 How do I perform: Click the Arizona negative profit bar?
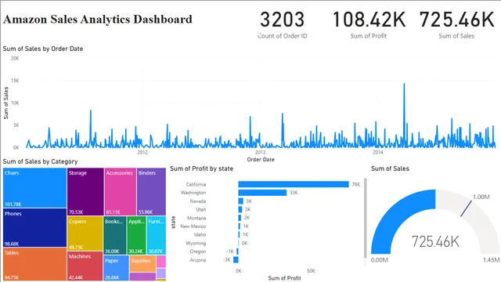click(x=236, y=259)
